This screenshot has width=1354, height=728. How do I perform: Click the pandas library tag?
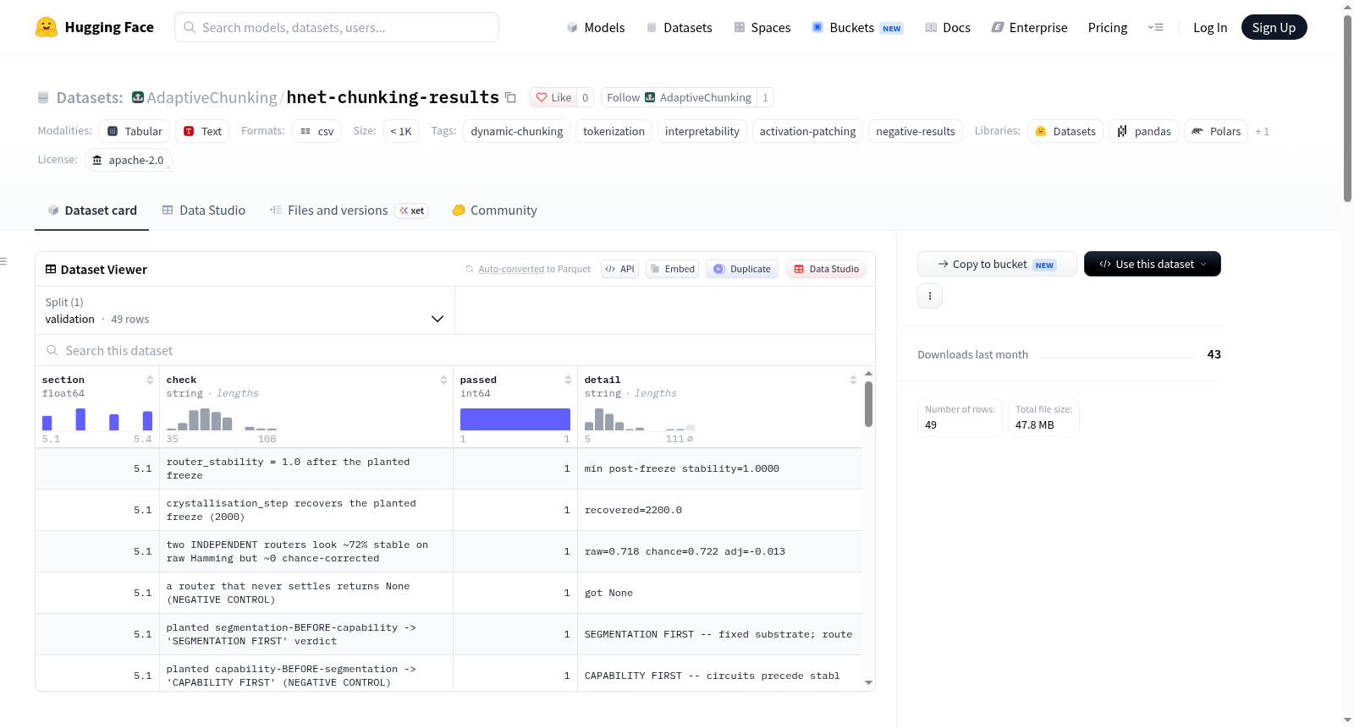(x=1143, y=131)
